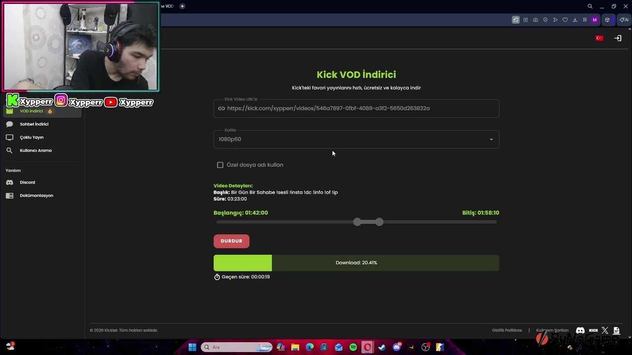Open Dokümantasyon in sidebar
Viewport: 632px width, 355px height.
[42, 195]
